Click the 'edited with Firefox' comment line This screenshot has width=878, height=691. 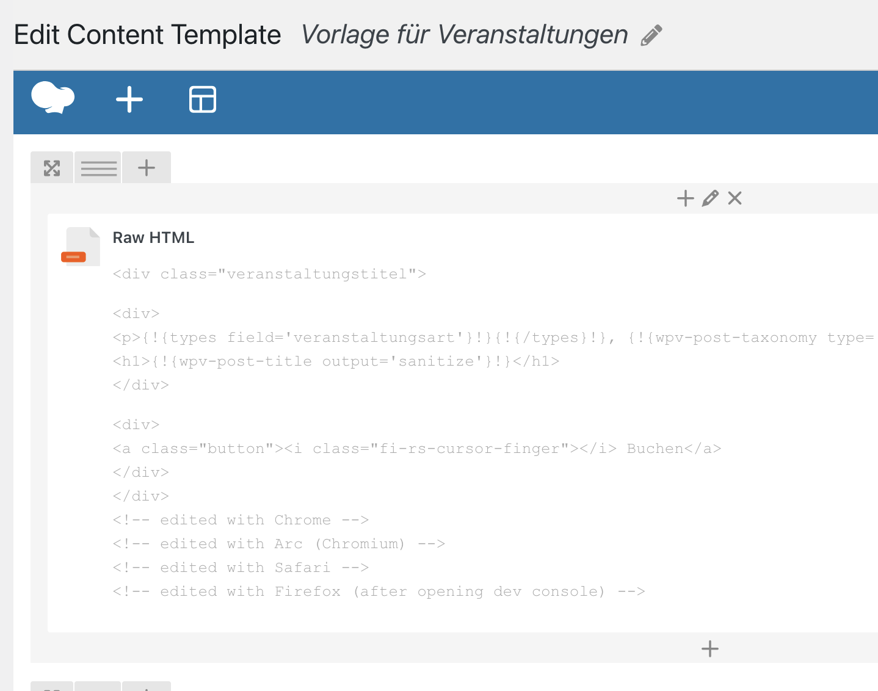coord(379,592)
